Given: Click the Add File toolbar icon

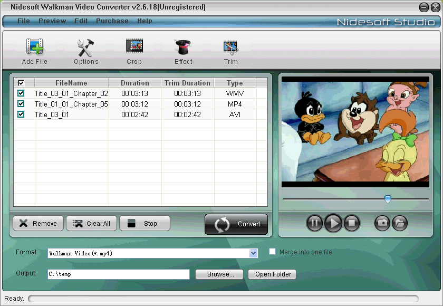Looking at the screenshot, I should pyautogui.click(x=34, y=46).
